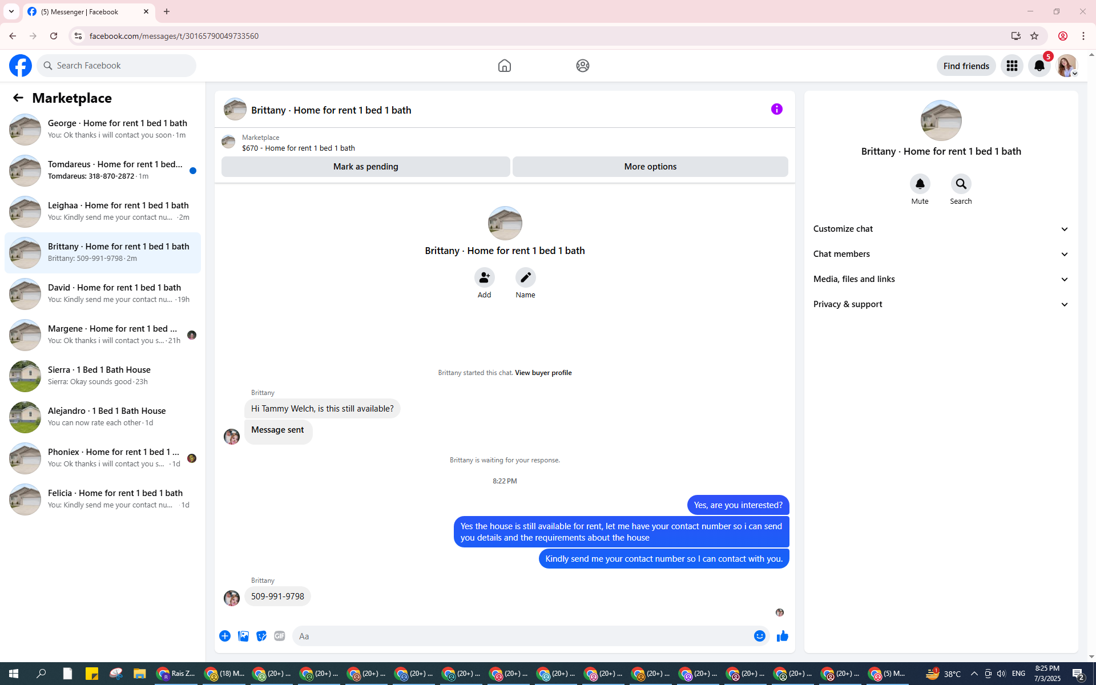Mute this conversation

click(920, 184)
